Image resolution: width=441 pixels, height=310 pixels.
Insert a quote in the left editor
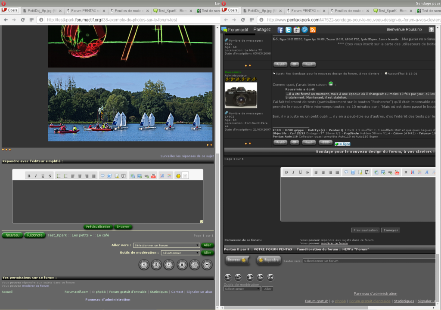tap(102, 176)
